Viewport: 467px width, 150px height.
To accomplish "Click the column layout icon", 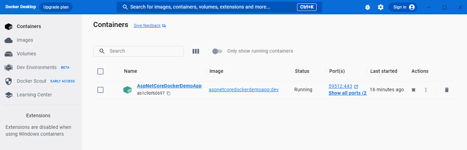I will pyautogui.click(x=196, y=51).
